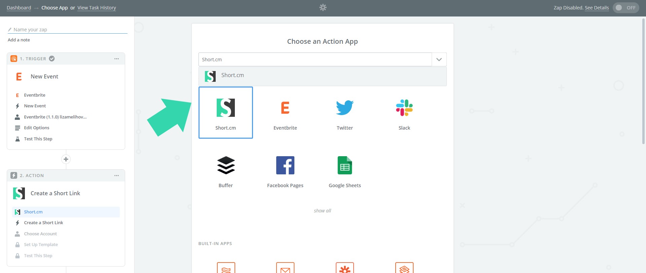The width and height of the screenshot is (646, 273).
Task: Click New Event trigger title
Action: pos(44,77)
